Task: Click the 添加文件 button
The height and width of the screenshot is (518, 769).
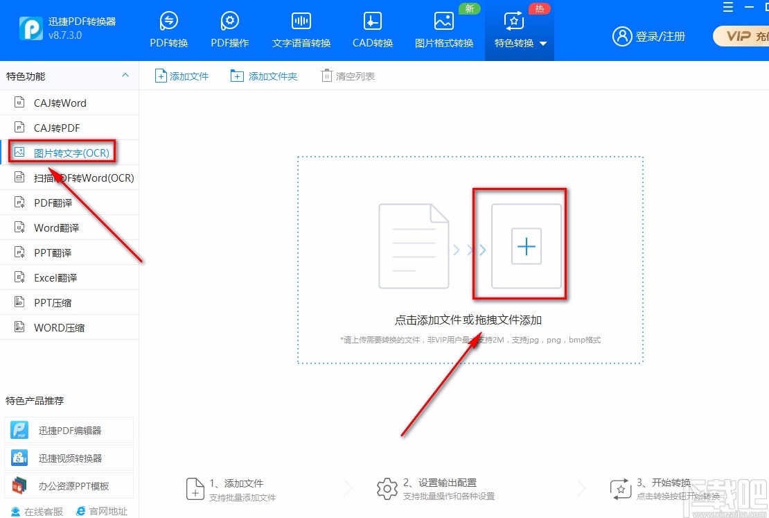Action: tap(182, 76)
